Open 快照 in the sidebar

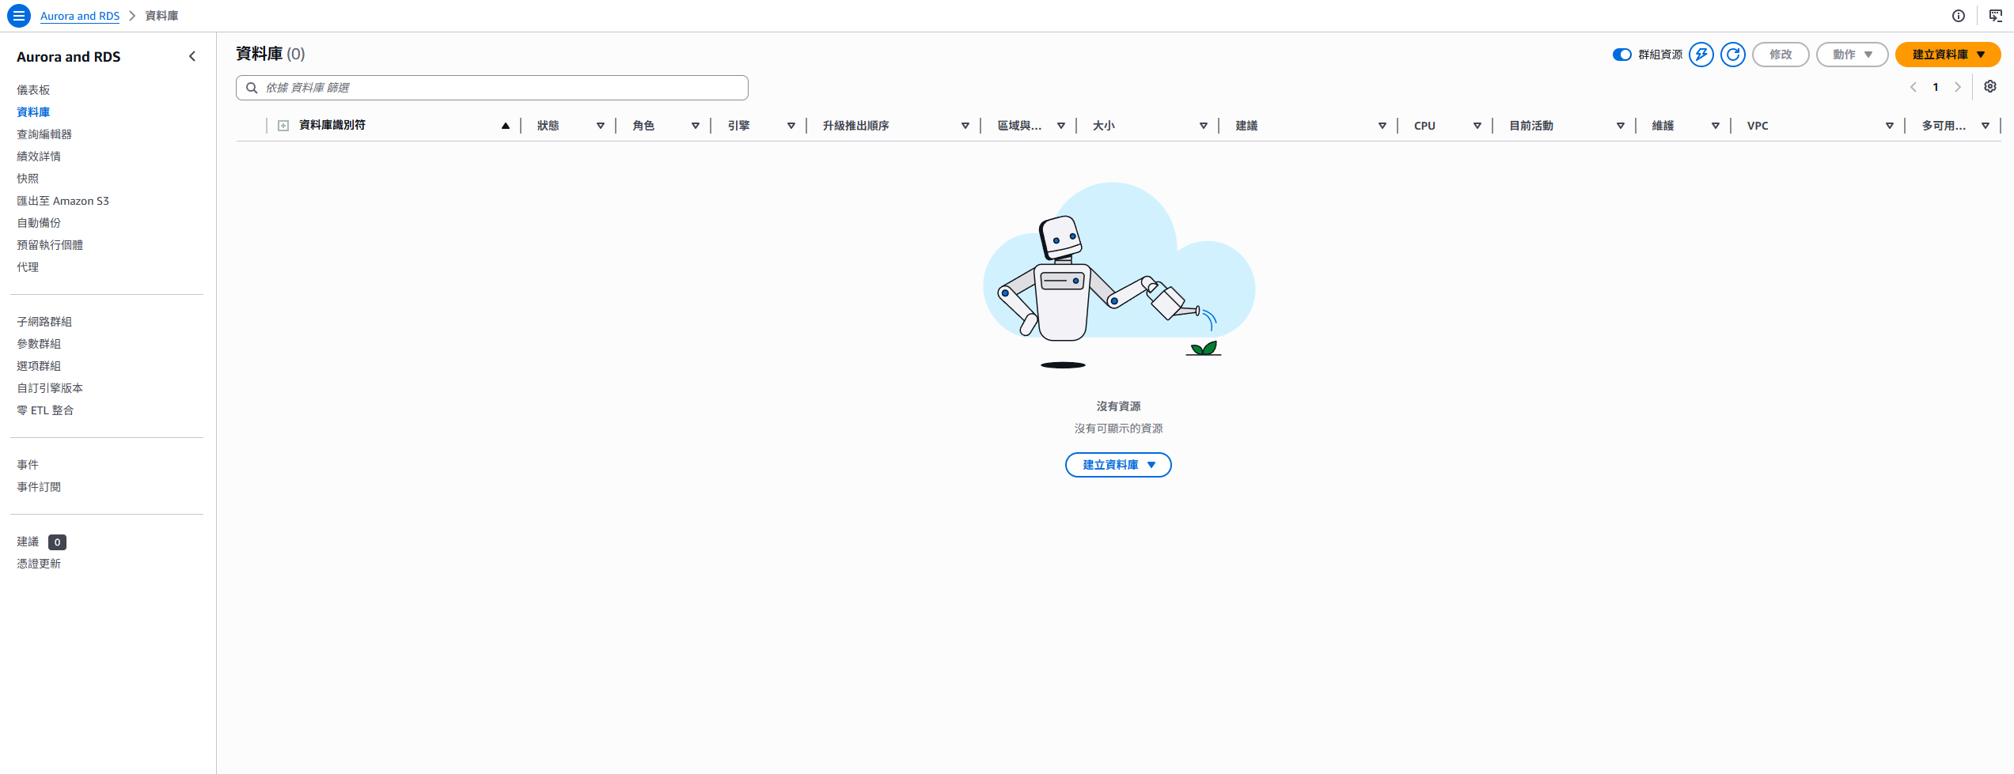pos(28,179)
